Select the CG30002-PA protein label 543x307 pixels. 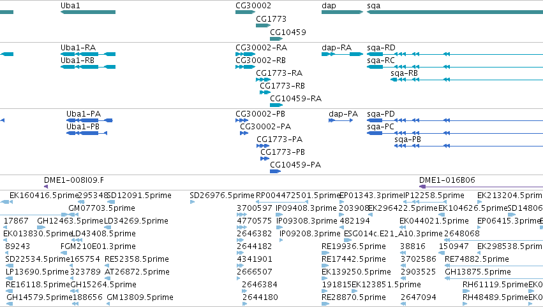tap(265, 127)
